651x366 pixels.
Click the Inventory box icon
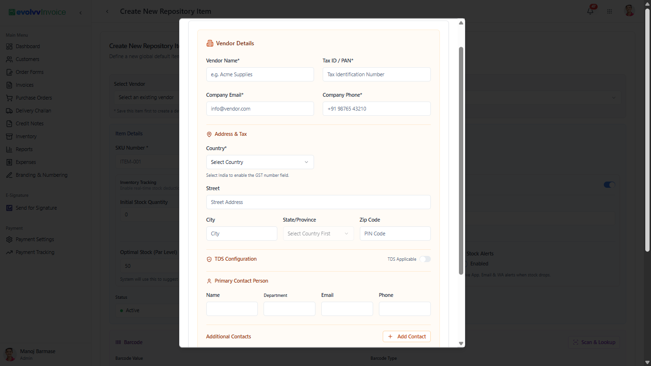click(x=9, y=136)
